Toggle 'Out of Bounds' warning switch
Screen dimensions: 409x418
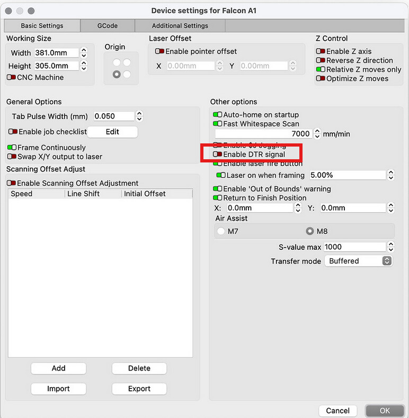[x=217, y=189]
